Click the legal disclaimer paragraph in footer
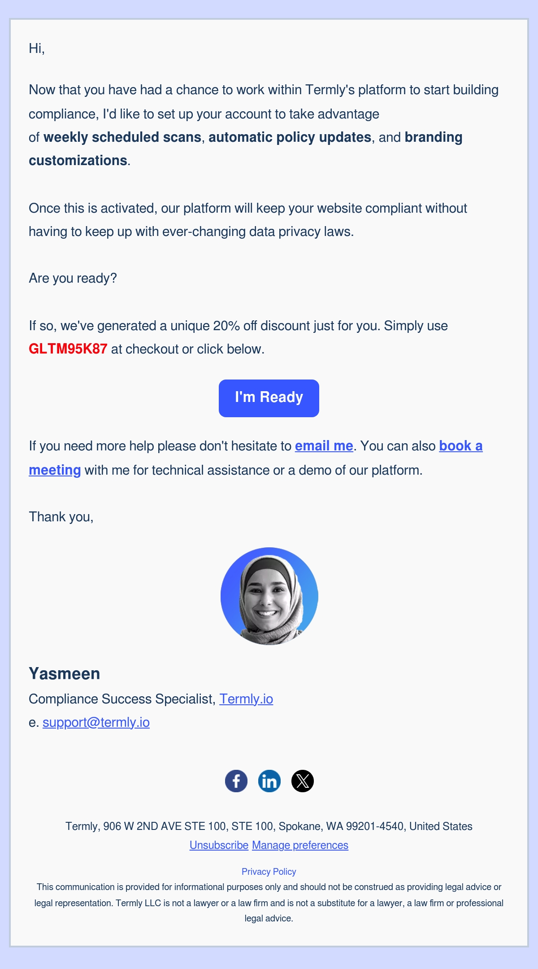Image resolution: width=538 pixels, height=969 pixels. point(269,903)
